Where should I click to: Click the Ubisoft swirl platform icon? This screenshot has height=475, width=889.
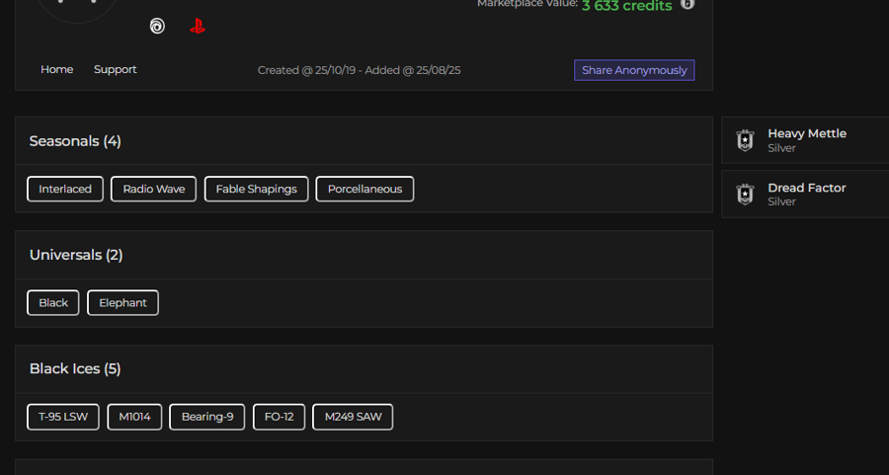[157, 26]
